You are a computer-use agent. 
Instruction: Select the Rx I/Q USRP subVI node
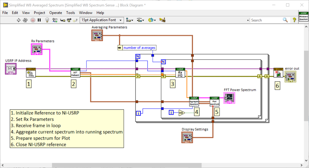pyautogui.click(x=180, y=73)
